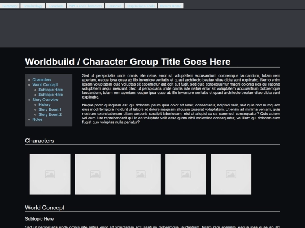Select the fourth character placeholder image
305x228 pixels.
click(186, 175)
